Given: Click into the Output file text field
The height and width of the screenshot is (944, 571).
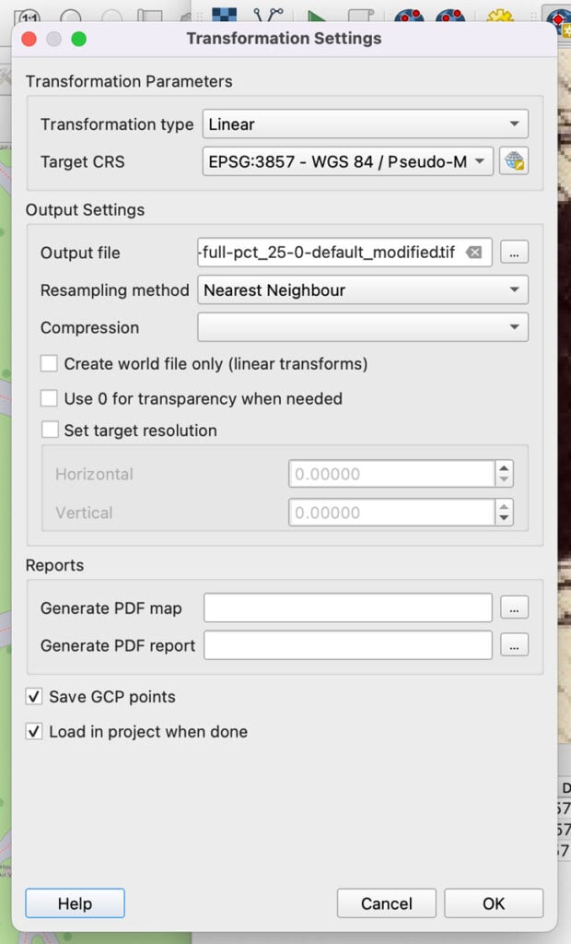Looking at the screenshot, I should pyautogui.click(x=344, y=253).
